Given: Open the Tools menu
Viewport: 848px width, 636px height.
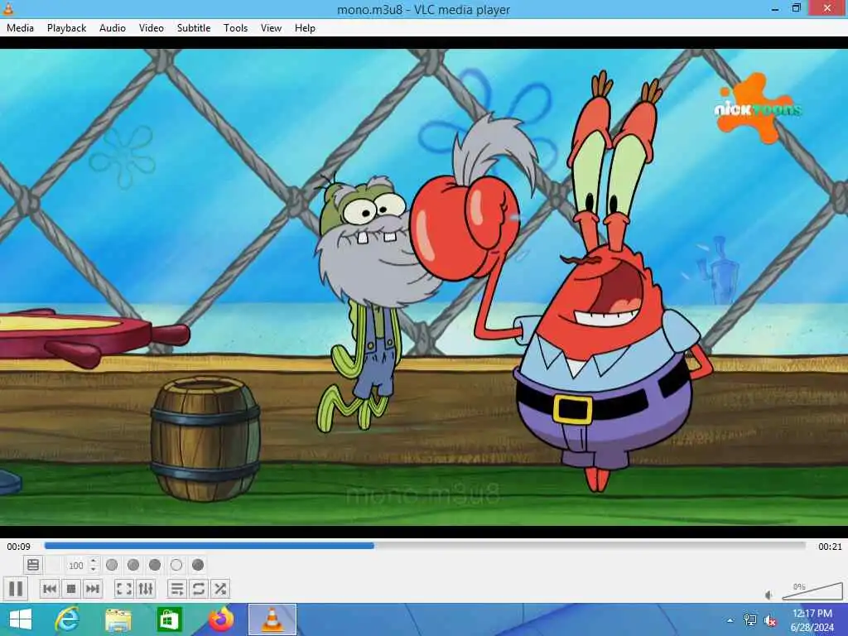Looking at the screenshot, I should [x=236, y=28].
